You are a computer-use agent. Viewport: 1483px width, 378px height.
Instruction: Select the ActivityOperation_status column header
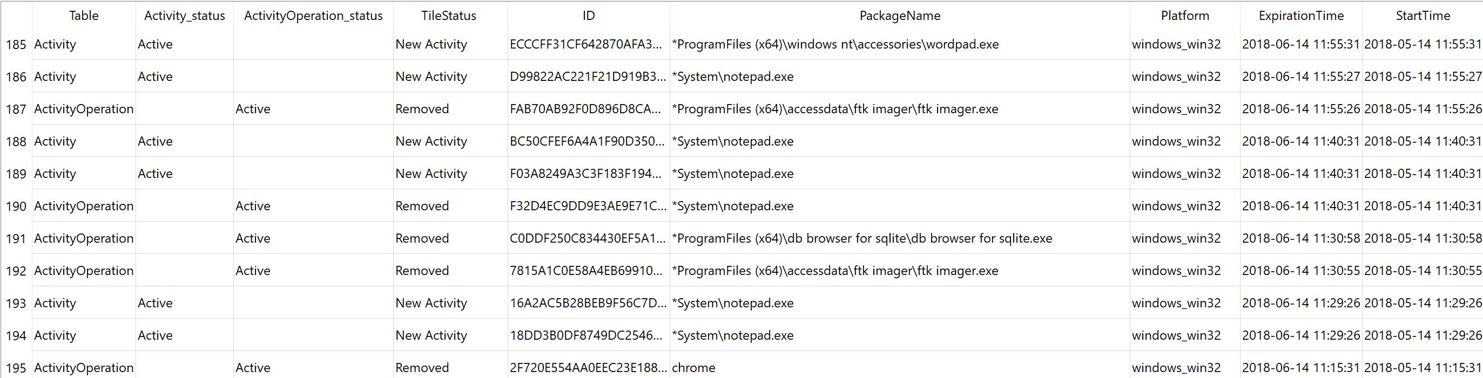tap(313, 16)
